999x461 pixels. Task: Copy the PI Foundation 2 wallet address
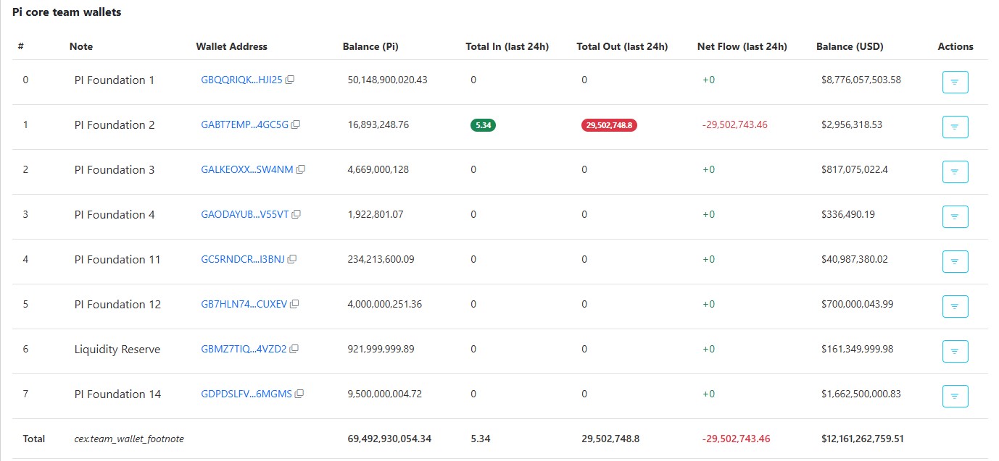click(x=295, y=124)
